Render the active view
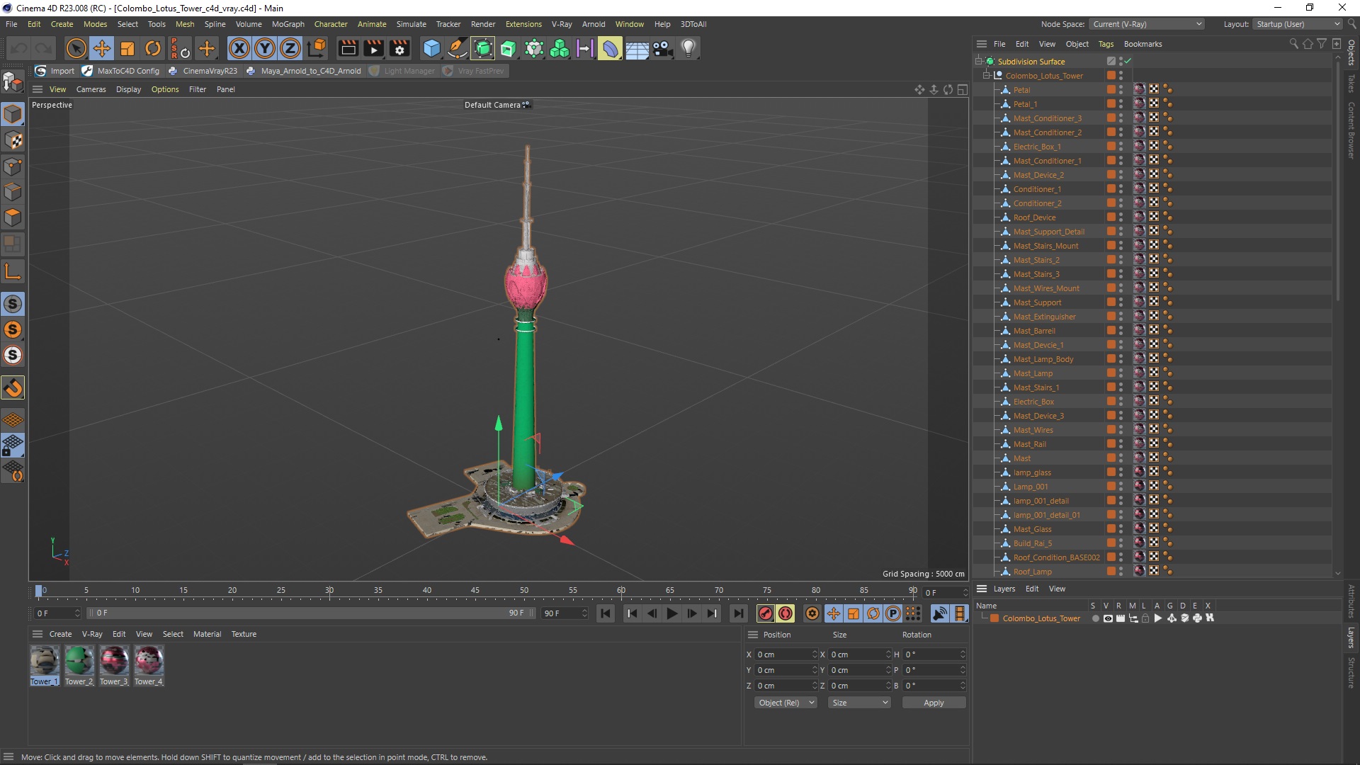Image resolution: width=1360 pixels, height=765 pixels. [348, 48]
